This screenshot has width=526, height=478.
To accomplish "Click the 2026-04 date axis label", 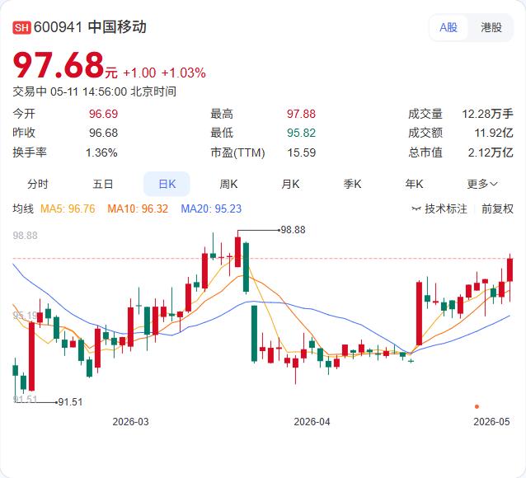I will (312, 422).
